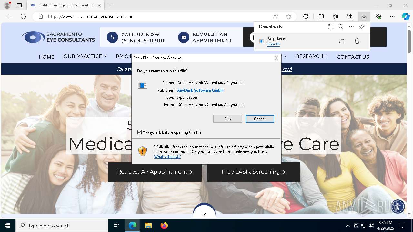Pin the Downloads panel
The image size is (413, 232).
point(362,27)
